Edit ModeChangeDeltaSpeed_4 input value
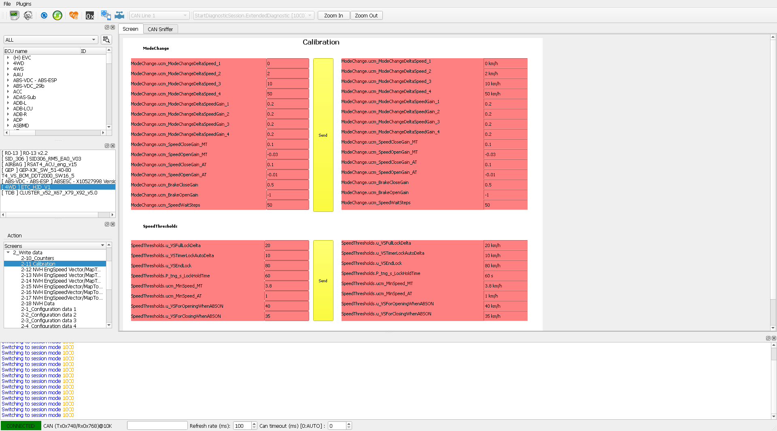 coord(287,94)
